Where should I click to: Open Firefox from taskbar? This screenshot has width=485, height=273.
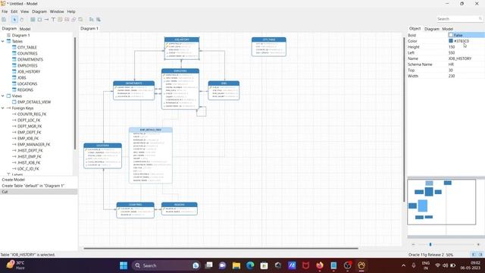click(x=320, y=265)
